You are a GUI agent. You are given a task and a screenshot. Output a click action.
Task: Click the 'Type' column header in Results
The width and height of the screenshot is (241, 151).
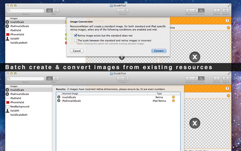click(159, 94)
